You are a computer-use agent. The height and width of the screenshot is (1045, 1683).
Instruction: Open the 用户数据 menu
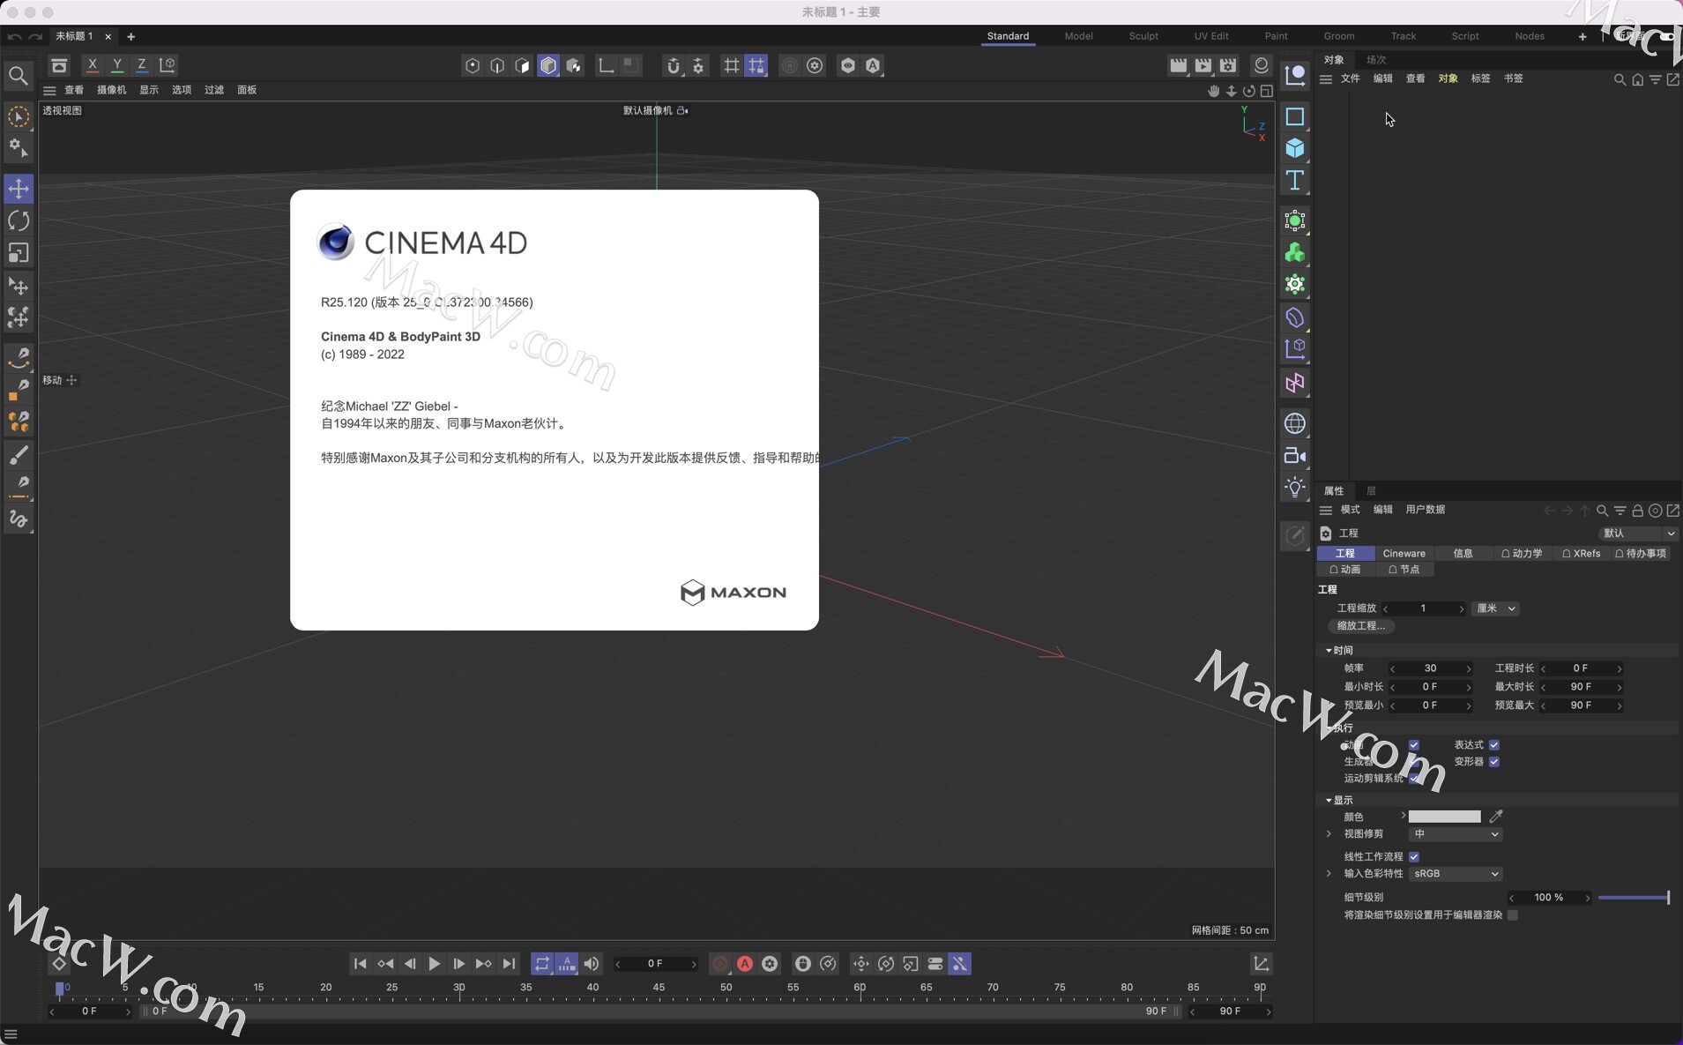pos(1425,510)
